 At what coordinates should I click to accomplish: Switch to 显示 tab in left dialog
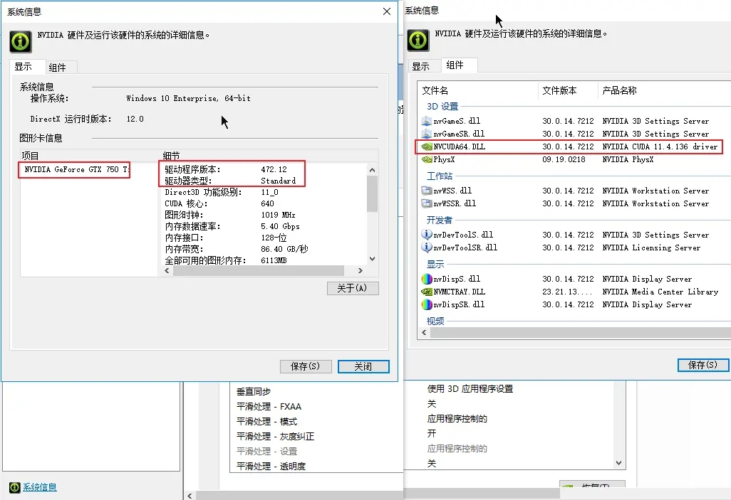[x=28, y=67]
